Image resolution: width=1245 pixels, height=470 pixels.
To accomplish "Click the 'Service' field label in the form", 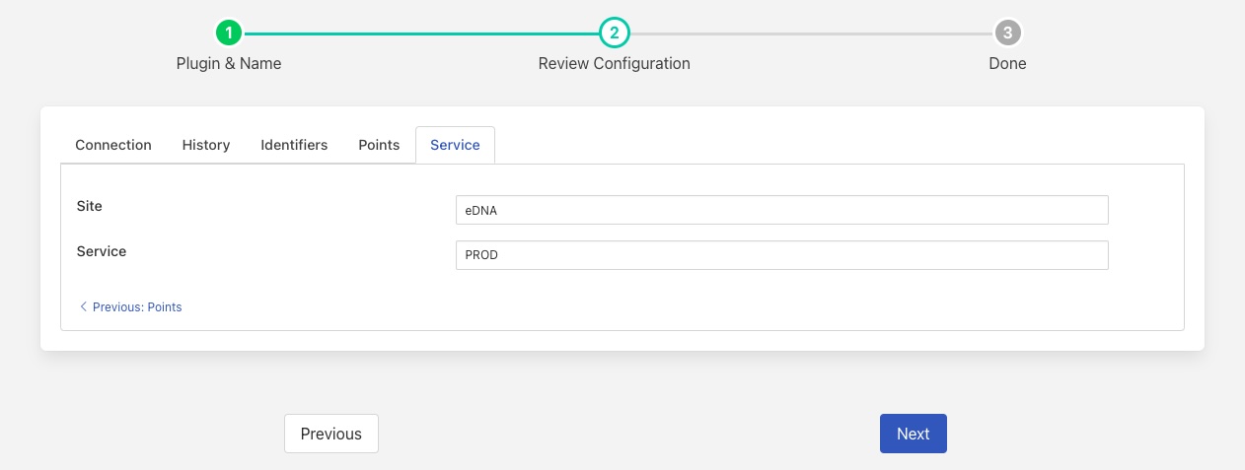I will 102,251.
